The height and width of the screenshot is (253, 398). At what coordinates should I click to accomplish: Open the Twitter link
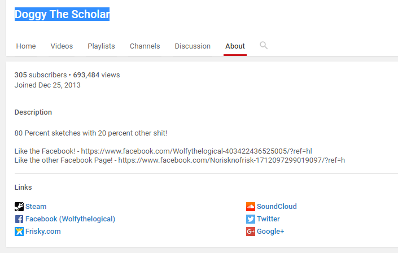(268, 219)
